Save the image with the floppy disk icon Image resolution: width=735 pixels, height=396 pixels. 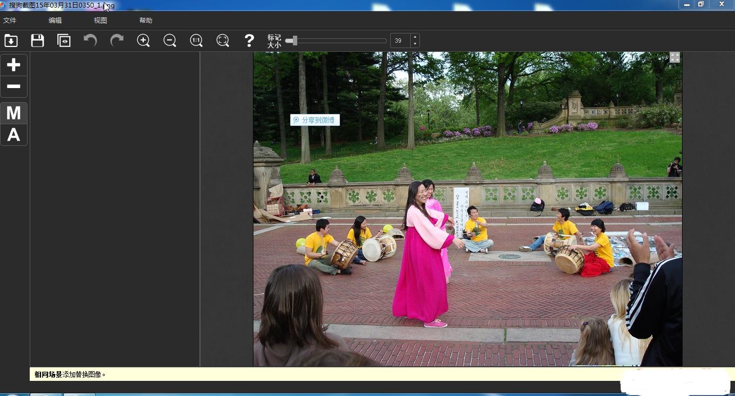pos(37,41)
